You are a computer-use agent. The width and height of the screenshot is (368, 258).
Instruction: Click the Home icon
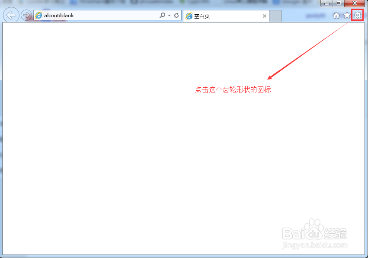[336, 16]
